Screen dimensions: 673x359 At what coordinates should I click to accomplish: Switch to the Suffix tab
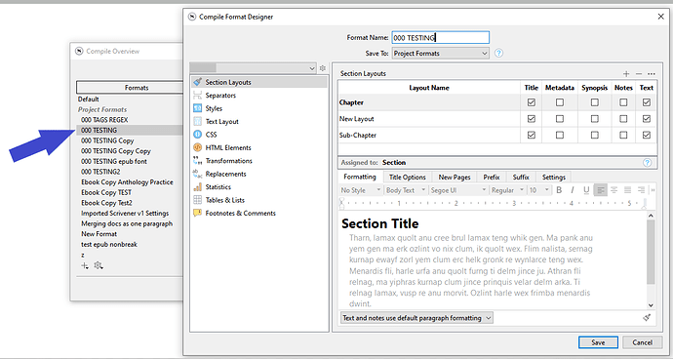coord(521,177)
